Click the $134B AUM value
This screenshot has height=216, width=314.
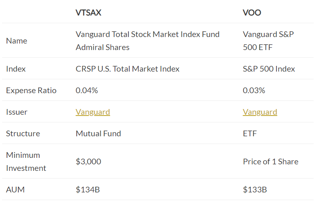[88, 190]
